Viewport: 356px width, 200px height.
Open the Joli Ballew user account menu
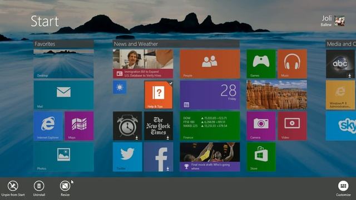click(x=333, y=21)
